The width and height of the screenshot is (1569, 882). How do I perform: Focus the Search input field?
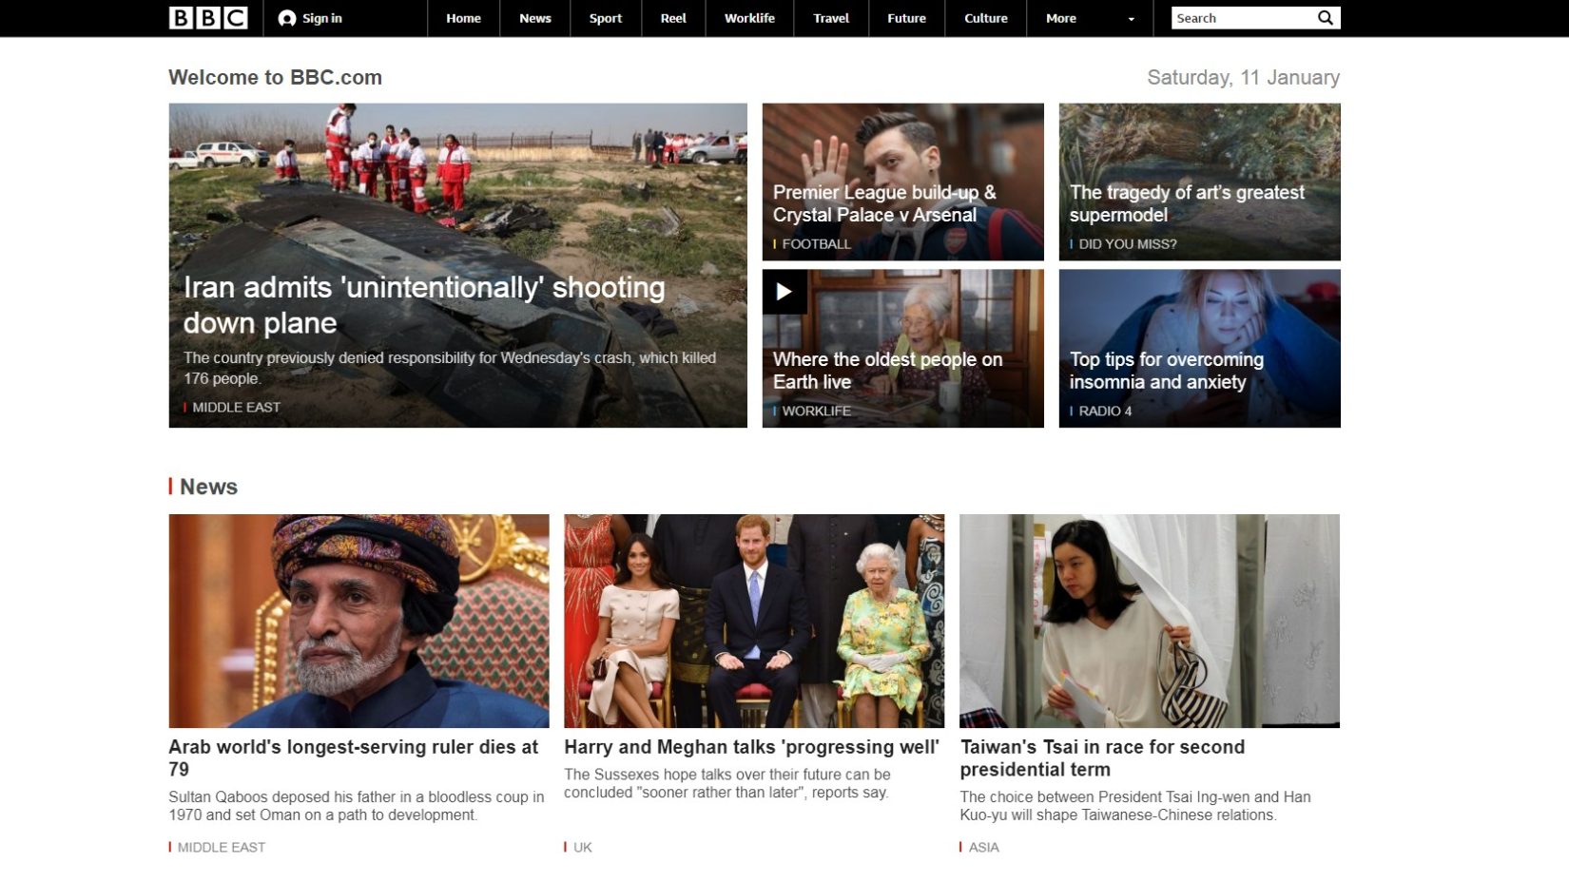(x=1242, y=18)
